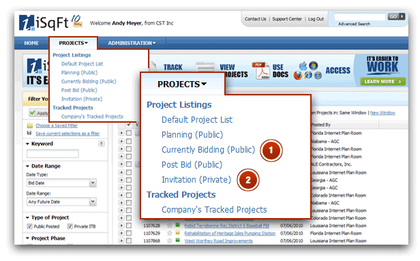Click the New Window link
Viewport: 420px width, 261px height.
(x=382, y=113)
